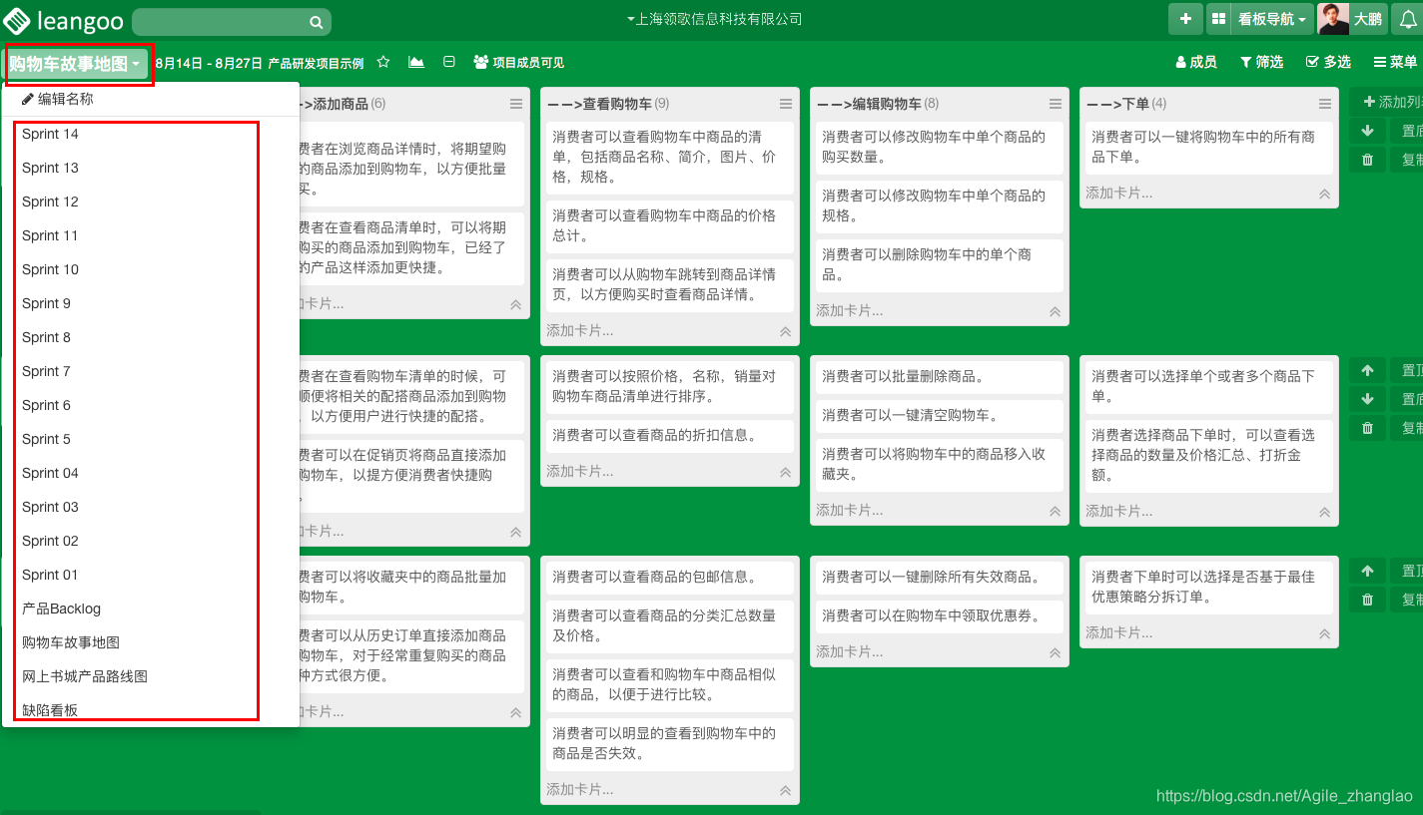Open list menu icon of 下单 column
The image size is (1423, 815).
[1325, 104]
